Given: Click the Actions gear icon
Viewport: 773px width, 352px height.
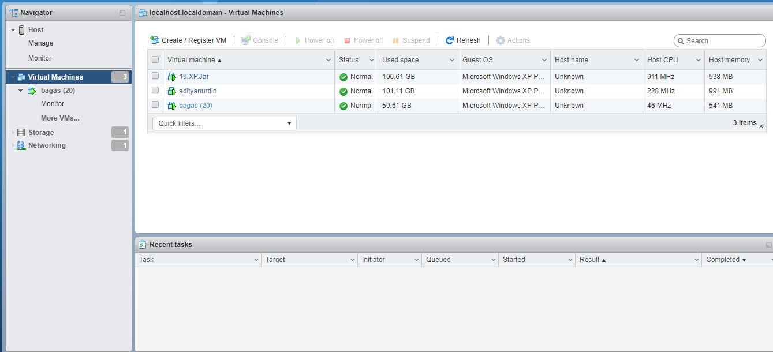Looking at the screenshot, I should click(x=500, y=40).
